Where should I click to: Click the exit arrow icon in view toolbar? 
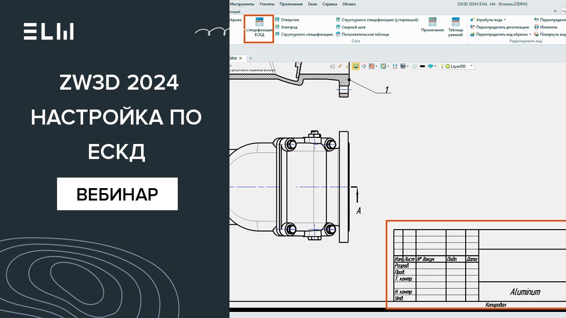pos(332,66)
